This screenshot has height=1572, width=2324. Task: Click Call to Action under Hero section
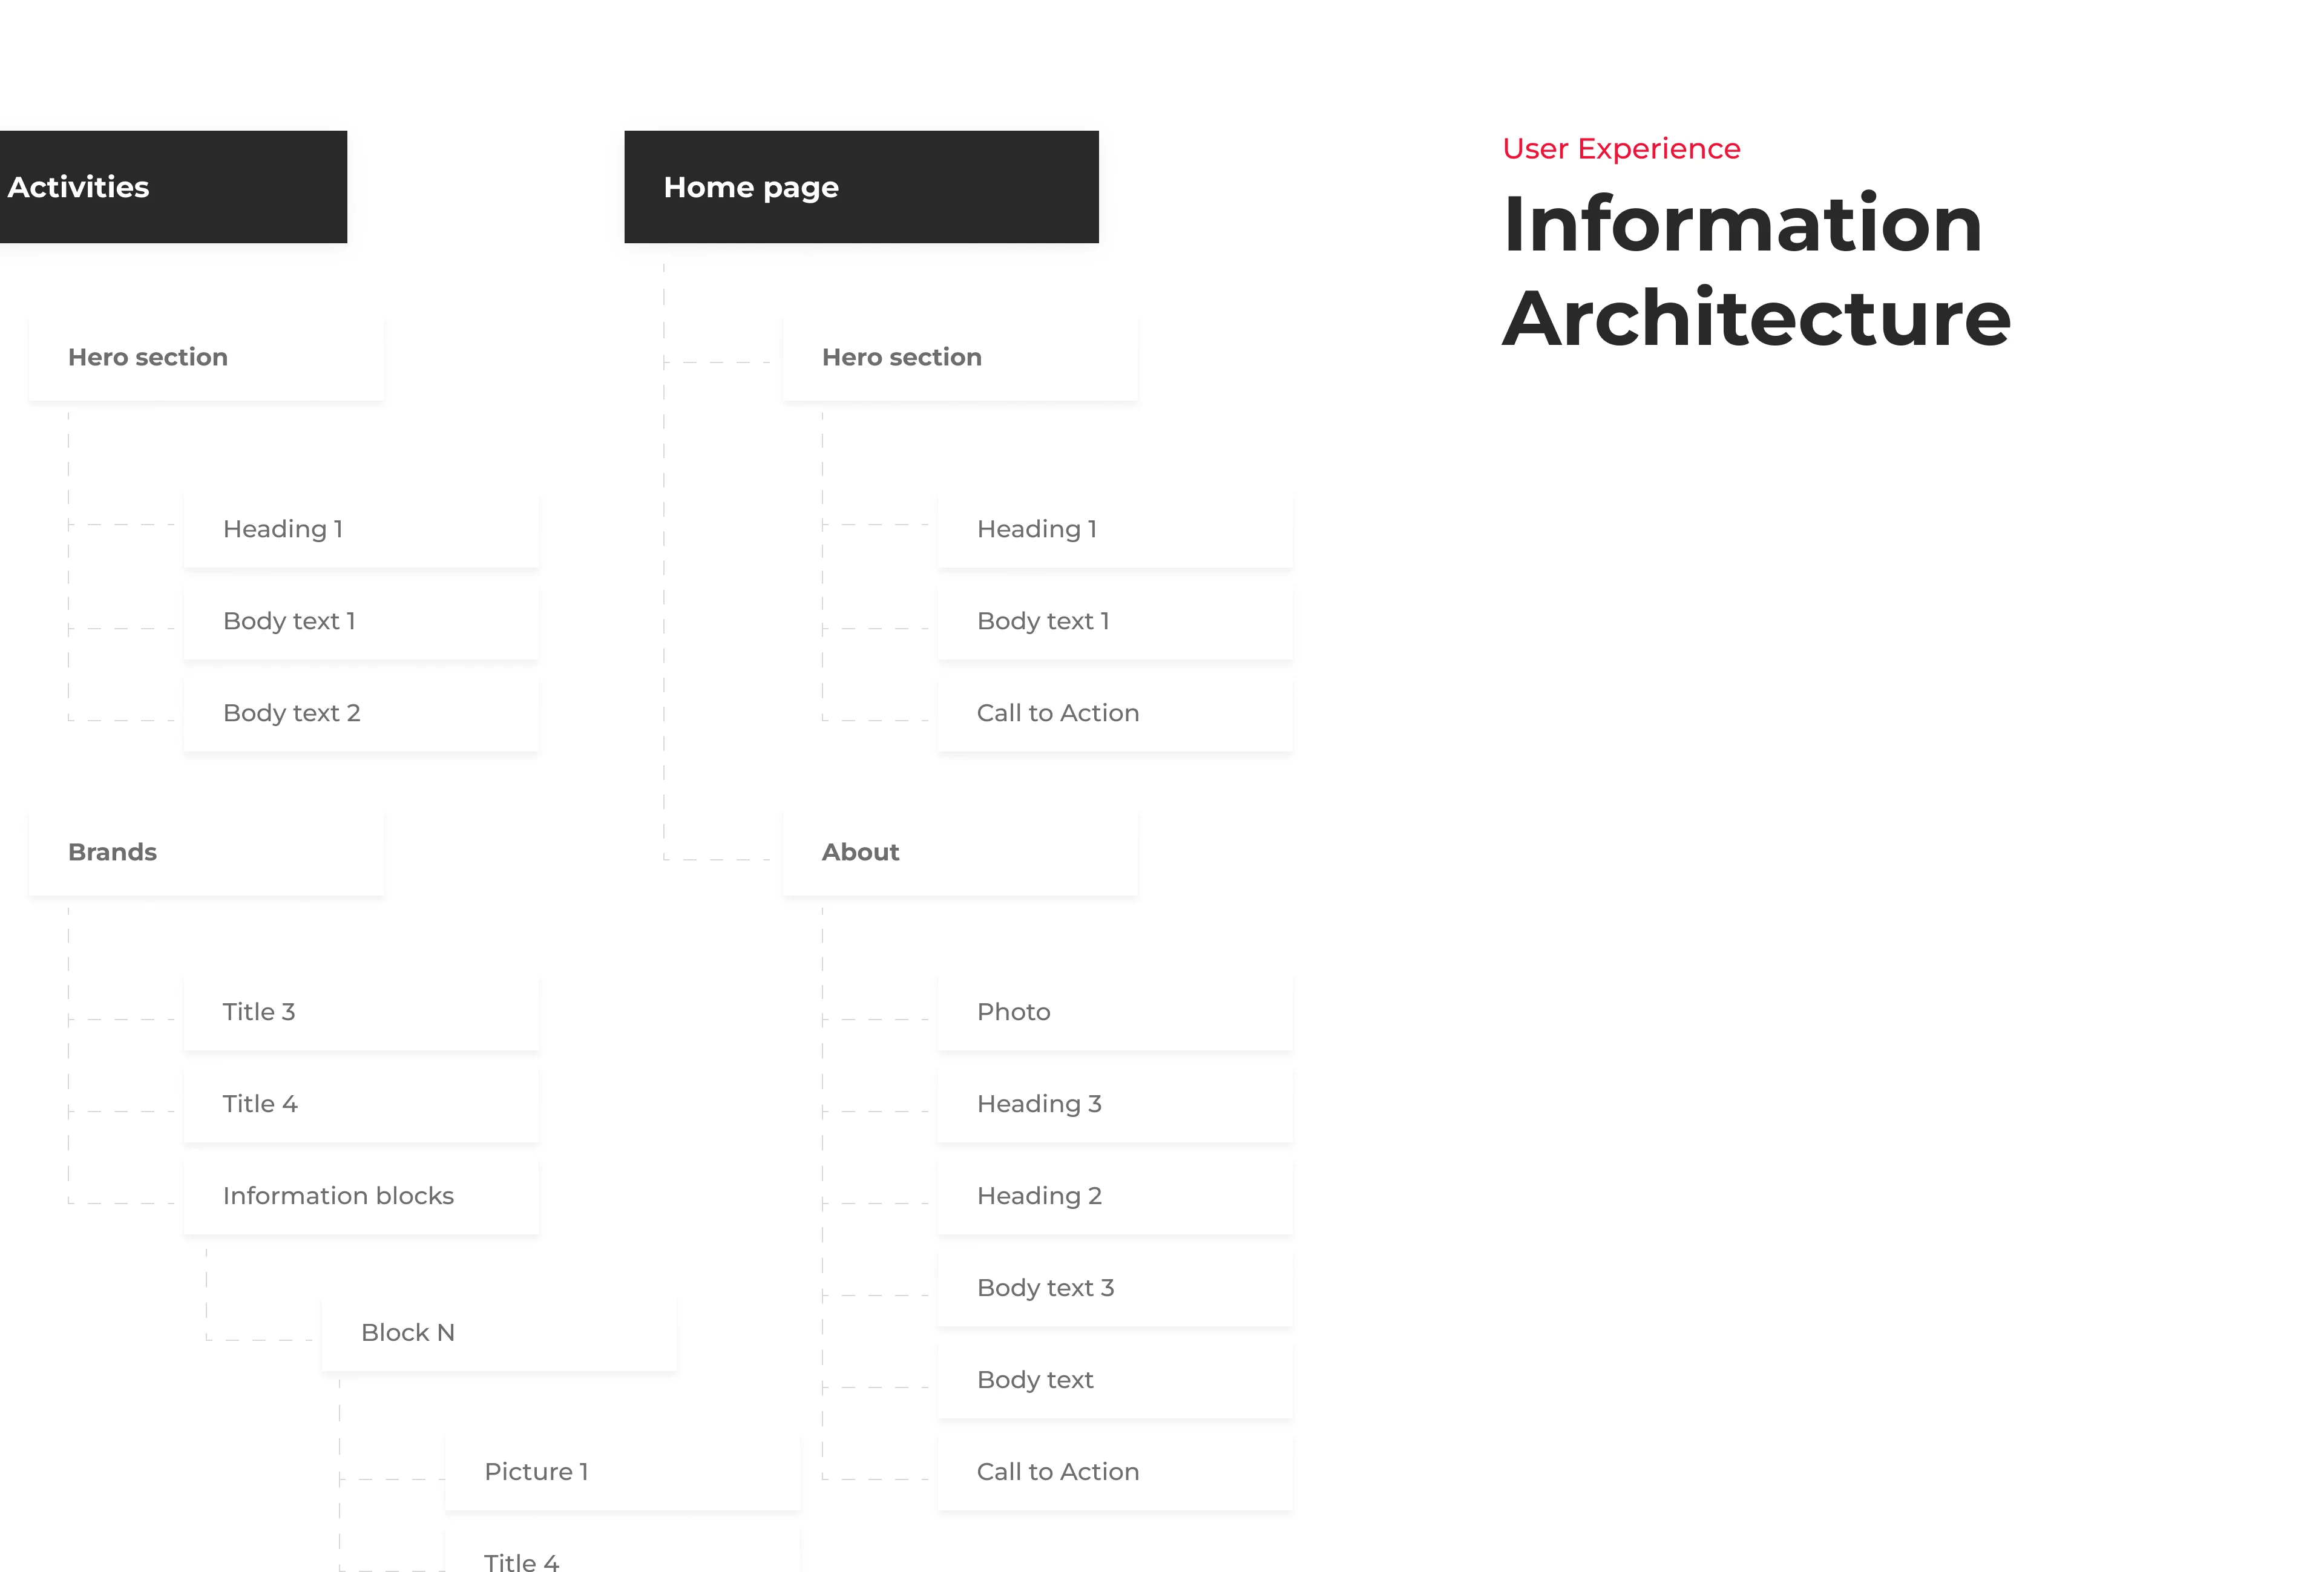click(x=1114, y=713)
